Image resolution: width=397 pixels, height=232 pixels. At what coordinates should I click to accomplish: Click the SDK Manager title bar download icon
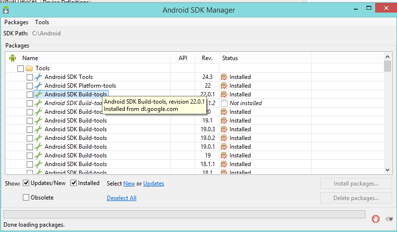pyautogui.click(x=6, y=10)
